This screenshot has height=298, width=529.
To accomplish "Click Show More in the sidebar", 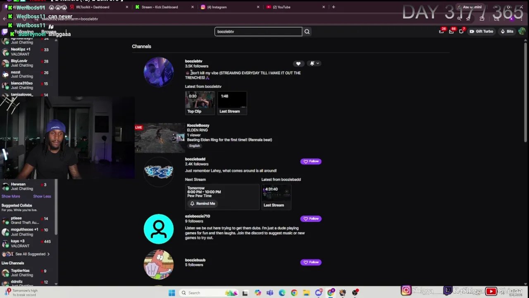I will 11,196.
